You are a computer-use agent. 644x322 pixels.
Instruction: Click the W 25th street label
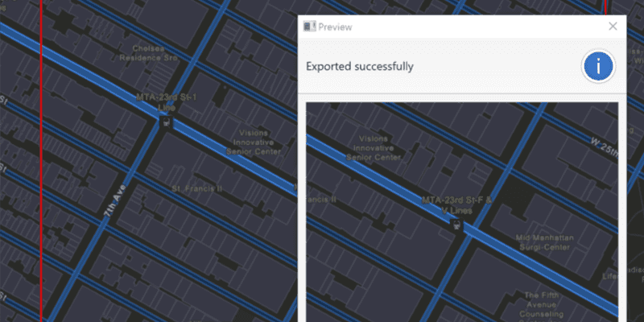[605, 148]
